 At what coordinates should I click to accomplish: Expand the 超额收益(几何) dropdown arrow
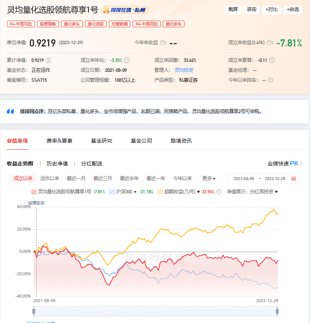pyautogui.click(x=198, y=192)
